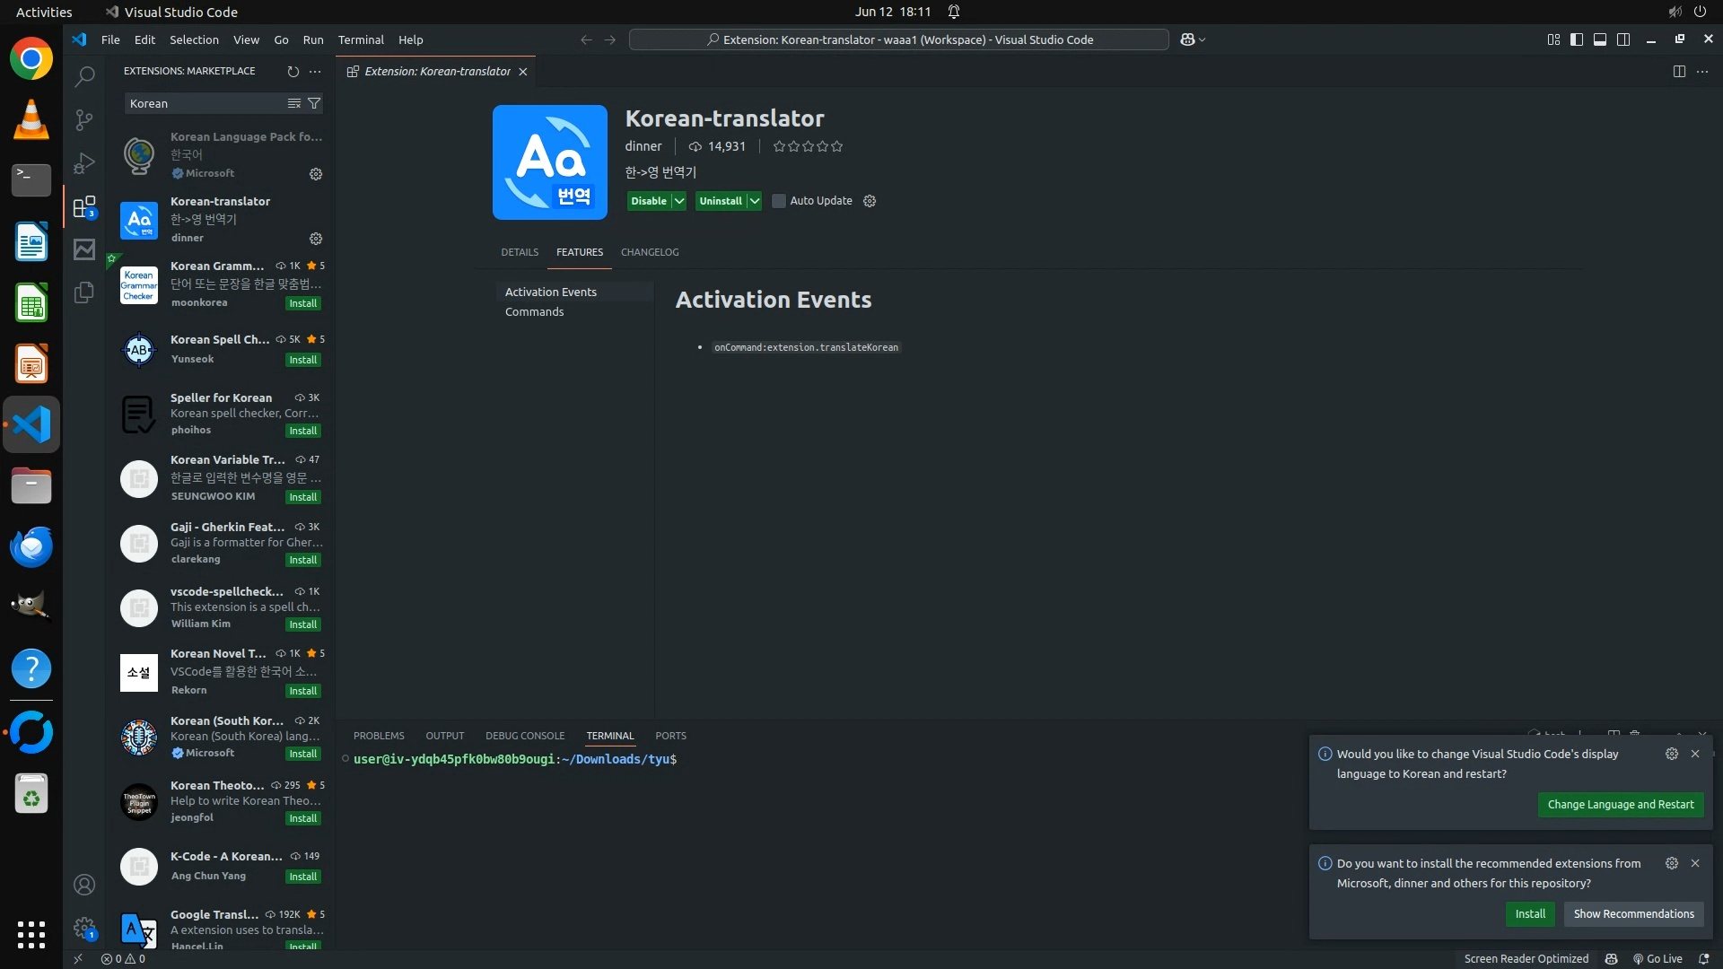Open the Terminal menu
The image size is (1723, 969).
(361, 39)
